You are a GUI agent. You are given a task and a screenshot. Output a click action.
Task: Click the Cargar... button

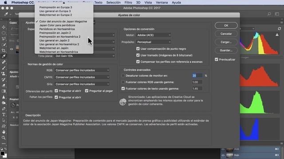click(226, 42)
